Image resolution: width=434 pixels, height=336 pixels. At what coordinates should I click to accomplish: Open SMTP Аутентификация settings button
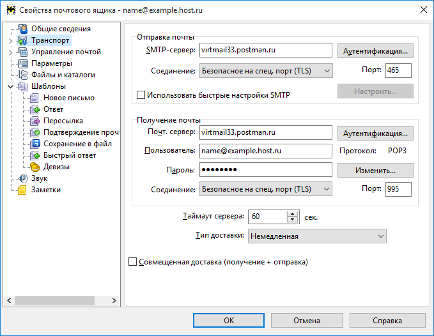(x=375, y=51)
